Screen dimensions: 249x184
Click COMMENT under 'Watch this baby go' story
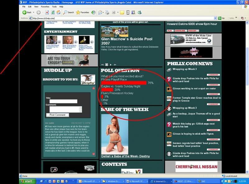213,130
